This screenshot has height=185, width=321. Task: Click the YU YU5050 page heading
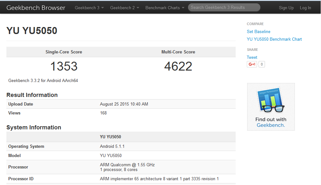32,31
